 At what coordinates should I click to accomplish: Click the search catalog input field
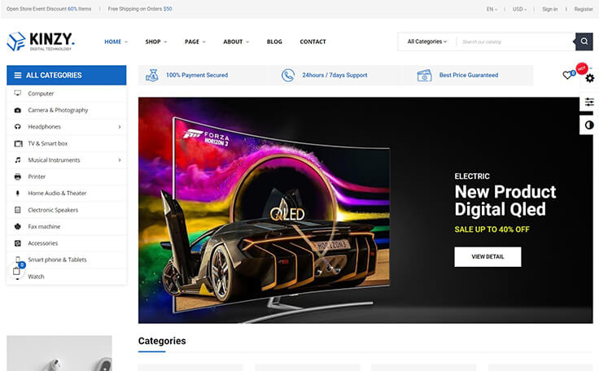pos(516,41)
